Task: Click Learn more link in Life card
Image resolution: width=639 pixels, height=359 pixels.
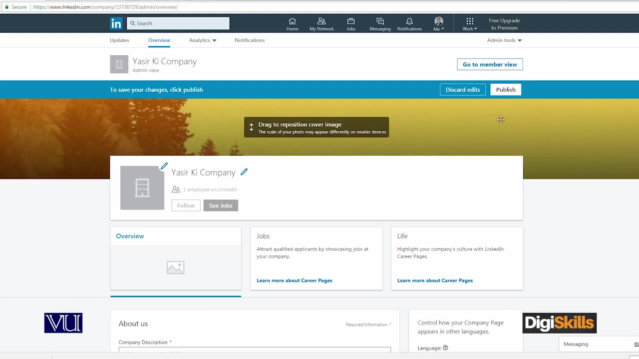Action: 435,280
